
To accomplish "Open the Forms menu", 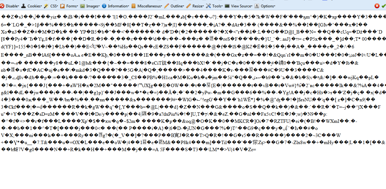I will click(x=69, y=6).
